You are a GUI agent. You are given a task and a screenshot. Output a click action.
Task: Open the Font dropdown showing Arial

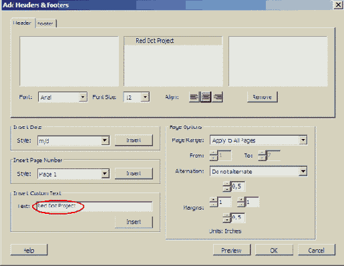tap(63, 97)
